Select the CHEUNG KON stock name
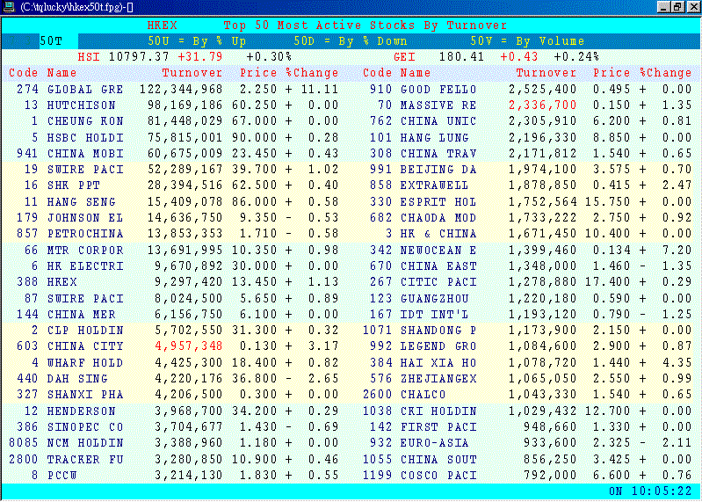 pos(85,121)
